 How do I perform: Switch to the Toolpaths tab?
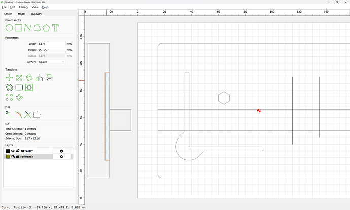click(37, 14)
